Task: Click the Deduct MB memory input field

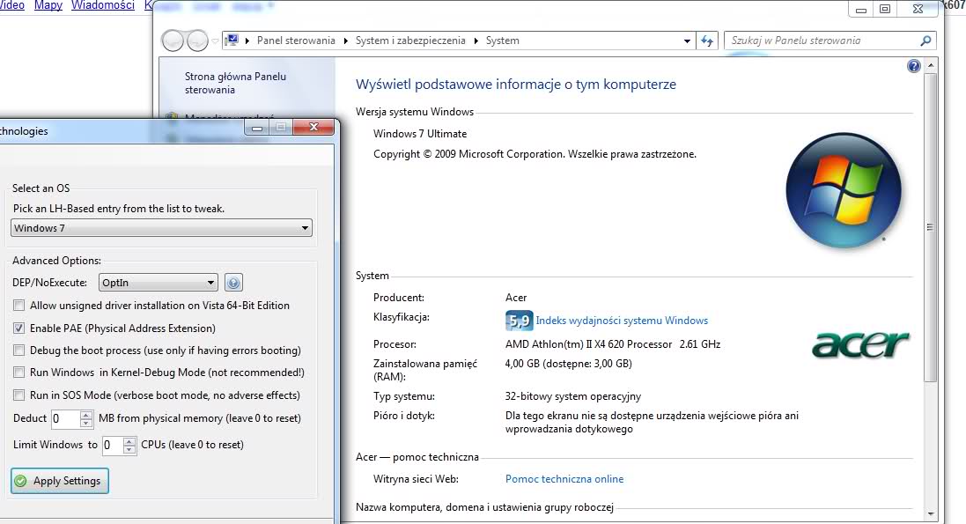Action: tap(64, 418)
